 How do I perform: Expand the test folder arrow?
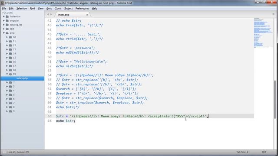(x=4, y=29)
